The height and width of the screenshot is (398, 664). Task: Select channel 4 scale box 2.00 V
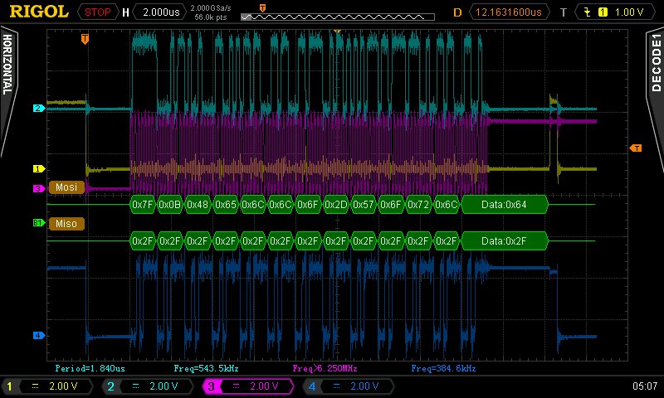(349, 386)
